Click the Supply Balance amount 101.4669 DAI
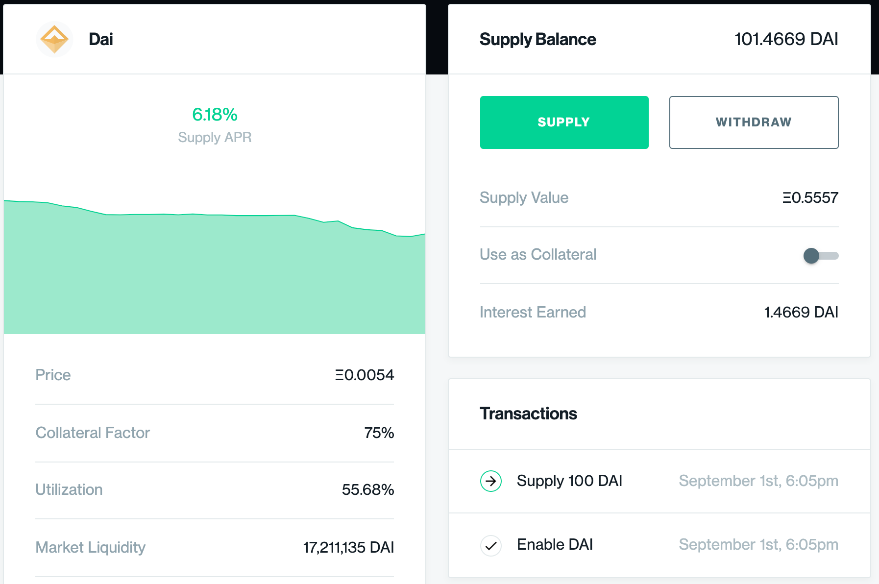Screen dimensions: 879x584 786,39
